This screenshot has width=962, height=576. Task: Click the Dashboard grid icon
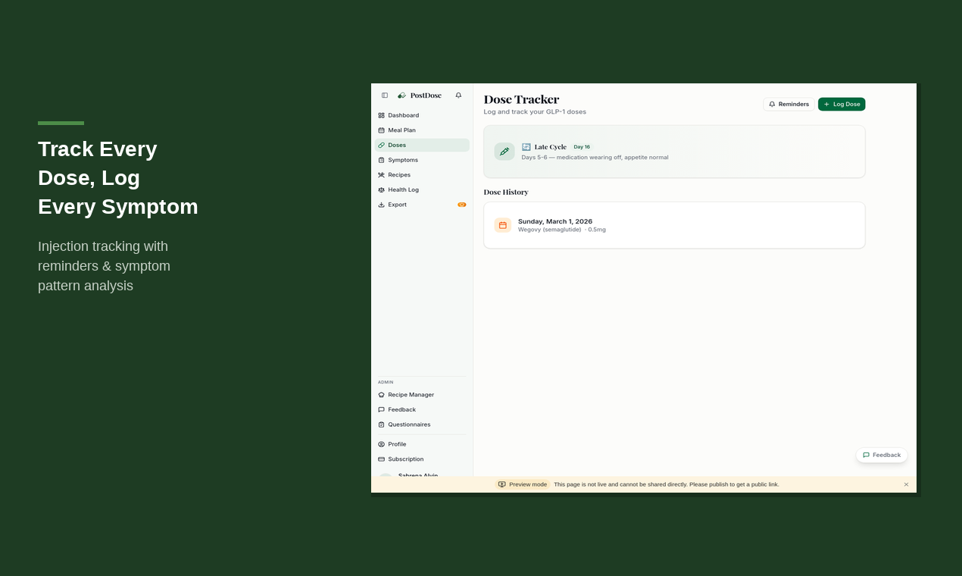pyautogui.click(x=381, y=115)
